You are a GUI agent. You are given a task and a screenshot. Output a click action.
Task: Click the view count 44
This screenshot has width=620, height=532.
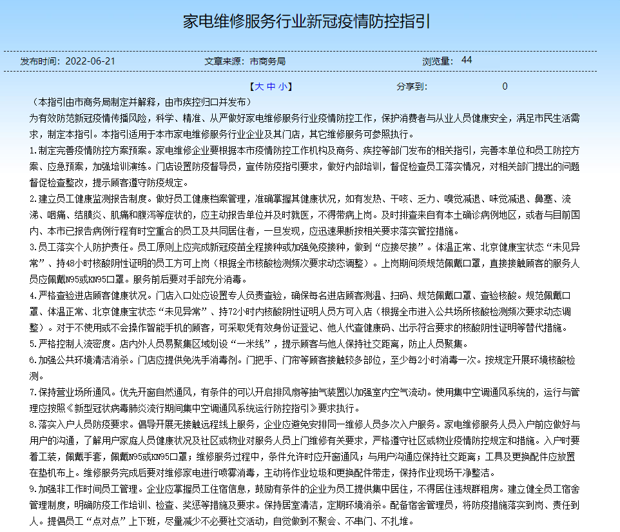(467, 60)
